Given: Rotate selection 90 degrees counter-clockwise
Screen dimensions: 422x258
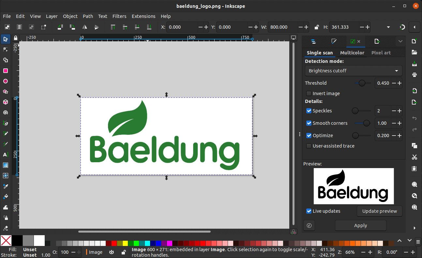Looking at the screenshot, I should [x=60, y=27].
